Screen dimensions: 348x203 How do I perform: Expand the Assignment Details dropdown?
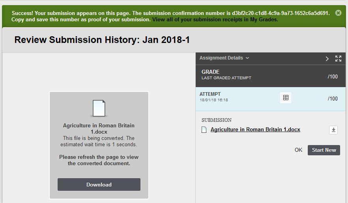(x=224, y=58)
